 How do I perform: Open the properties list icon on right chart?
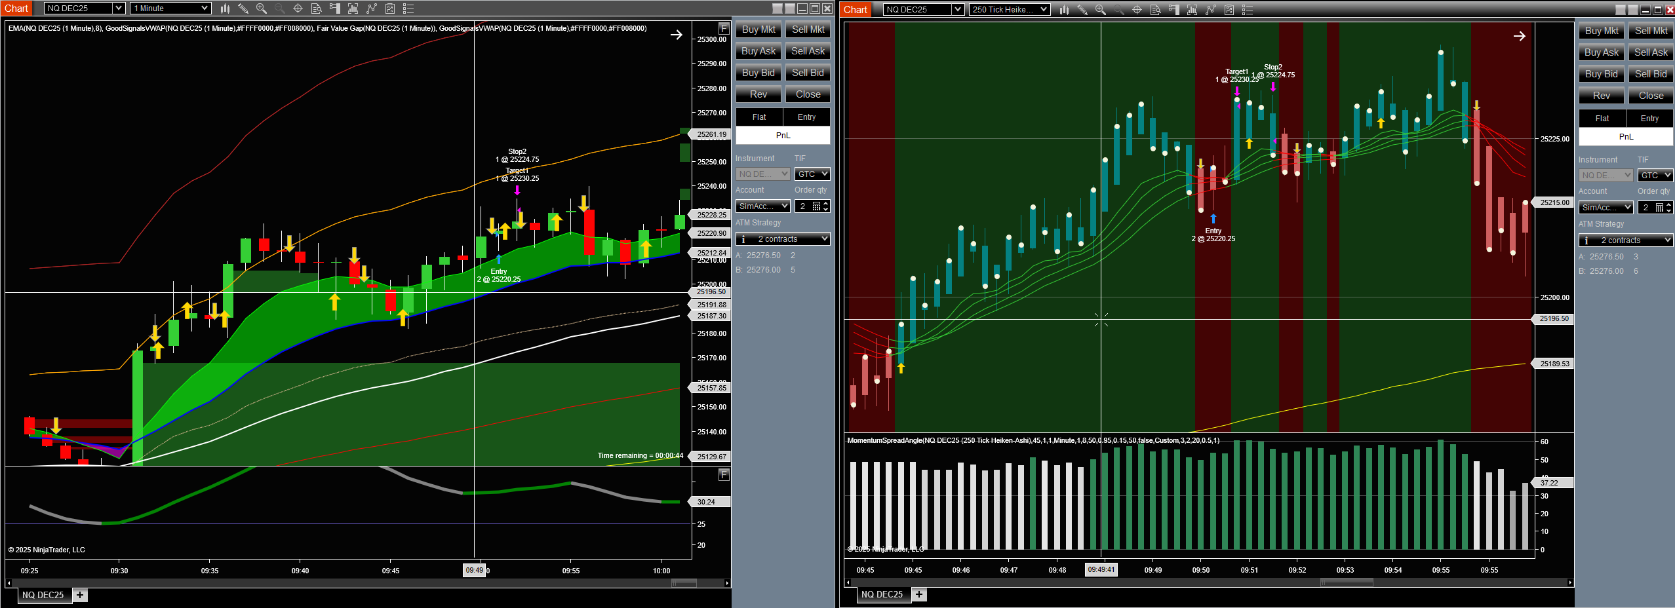click(1248, 10)
